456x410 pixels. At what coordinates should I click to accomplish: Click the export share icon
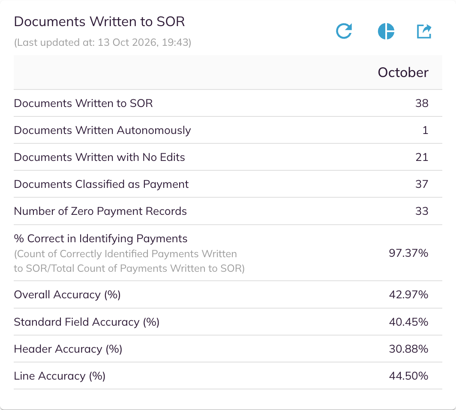(424, 31)
